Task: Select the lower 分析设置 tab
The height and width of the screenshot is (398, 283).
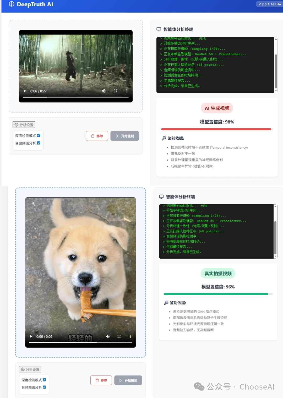Action: click(30, 369)
